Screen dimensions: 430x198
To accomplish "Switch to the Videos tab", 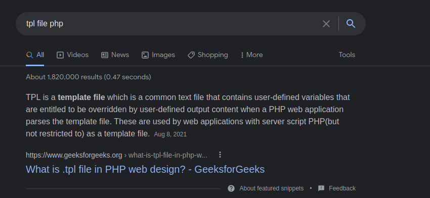I will point(72,55).
